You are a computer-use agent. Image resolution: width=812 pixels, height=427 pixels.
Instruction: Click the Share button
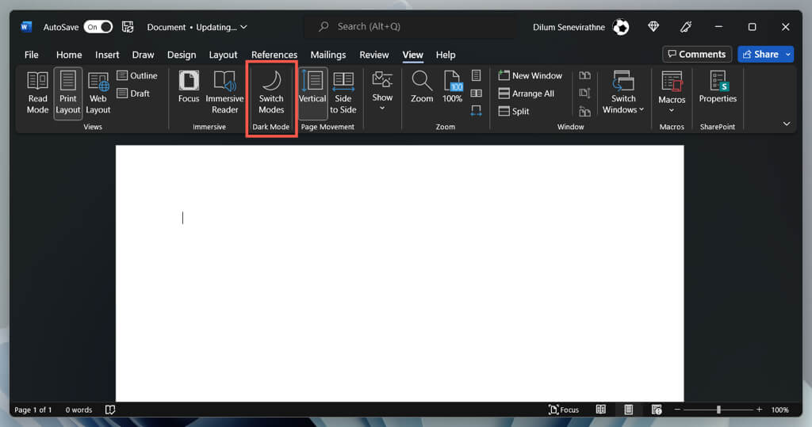[x=760, y=55]
